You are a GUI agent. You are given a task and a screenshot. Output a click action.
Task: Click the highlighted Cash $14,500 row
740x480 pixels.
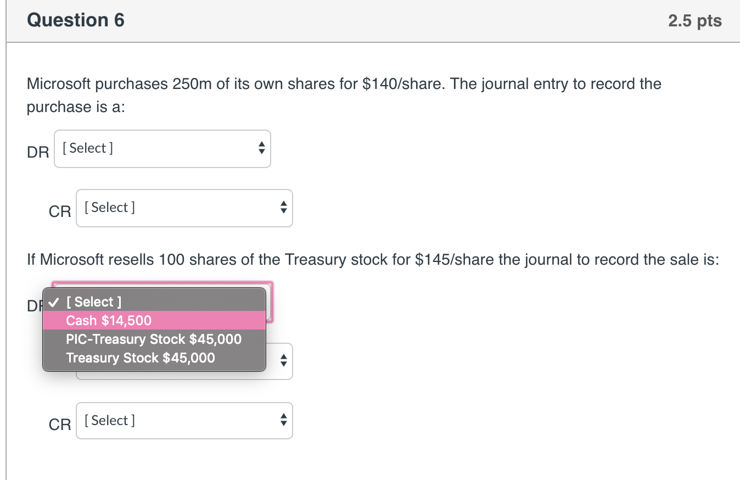coord(108,320)
